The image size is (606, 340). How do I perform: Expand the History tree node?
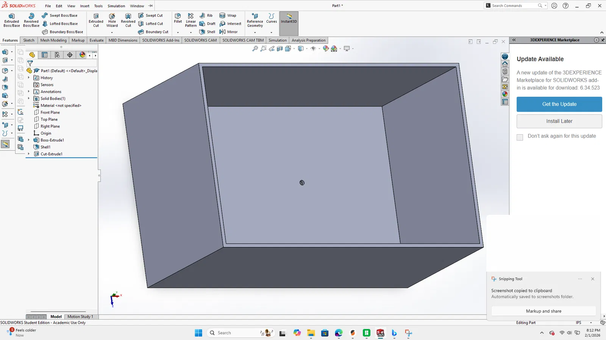tap(29, 78)
